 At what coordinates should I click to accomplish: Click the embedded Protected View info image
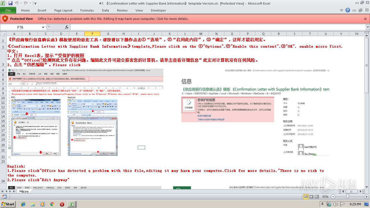click(x=255, y=113)
